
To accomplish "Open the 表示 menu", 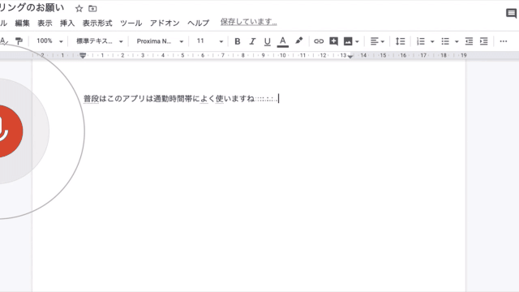I will click(45, 24).
